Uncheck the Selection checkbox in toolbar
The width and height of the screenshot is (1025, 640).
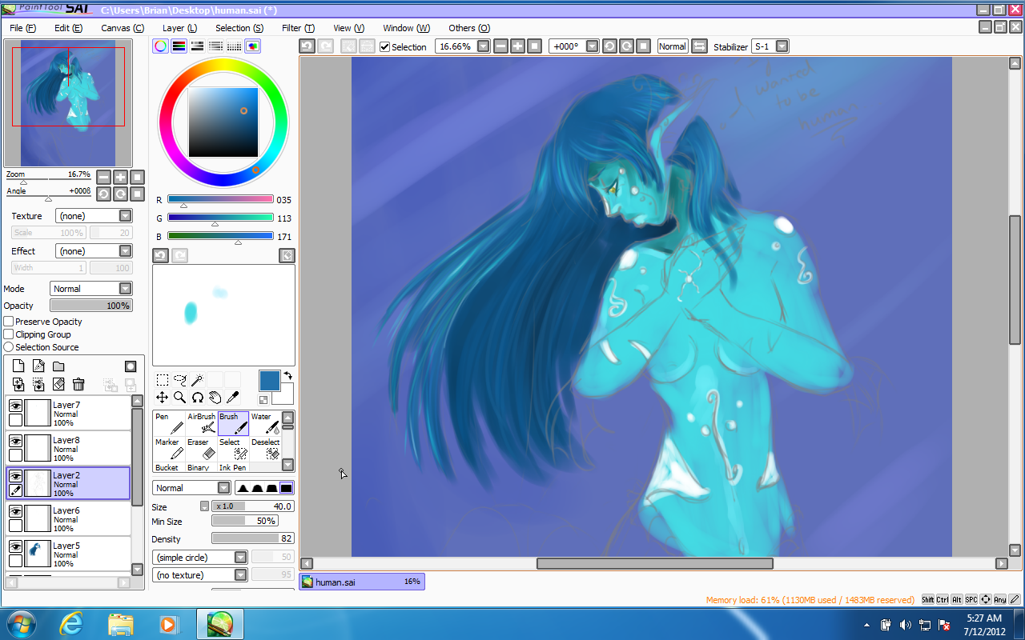tap(385, 47)
